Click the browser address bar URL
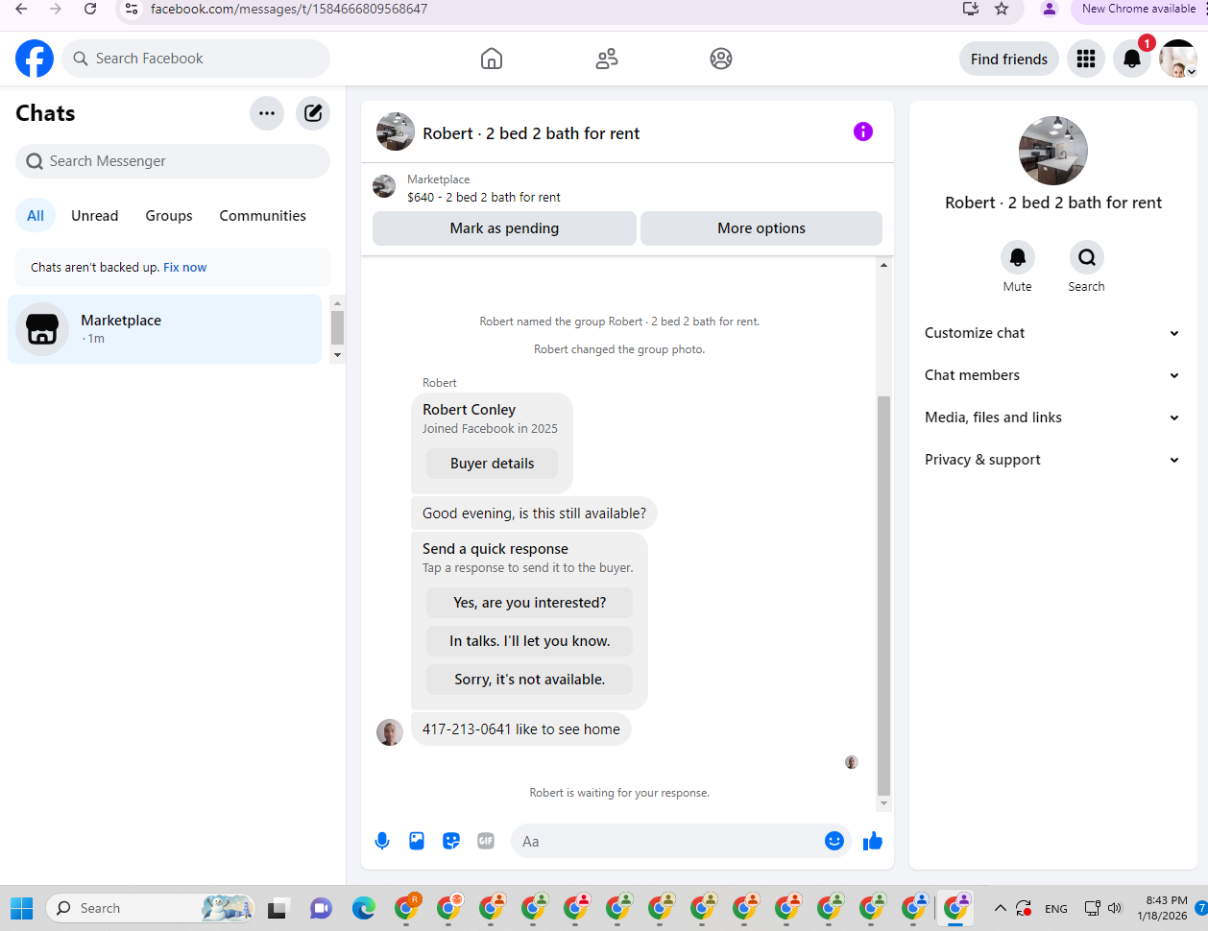The image size is (1208, 931). click(x=289, y=9)
